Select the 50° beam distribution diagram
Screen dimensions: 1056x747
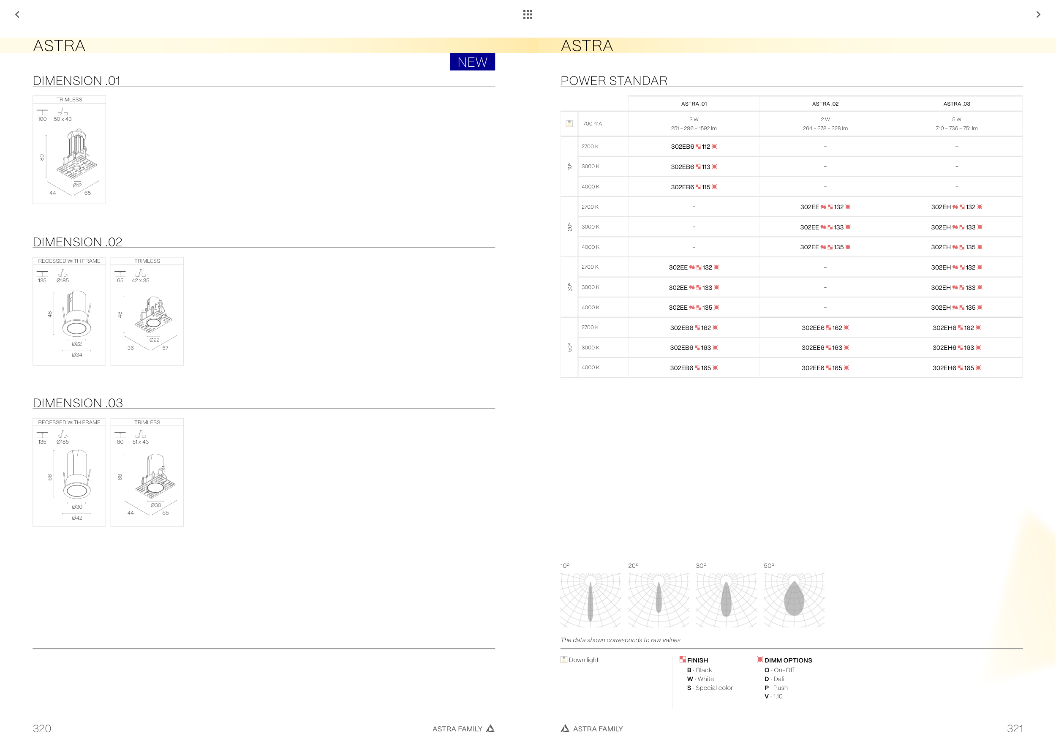point(794,600)
